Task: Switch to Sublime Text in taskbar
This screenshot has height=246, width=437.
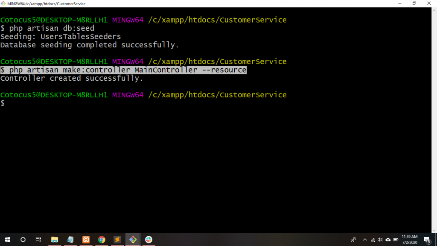Action: tap(117, 240)
